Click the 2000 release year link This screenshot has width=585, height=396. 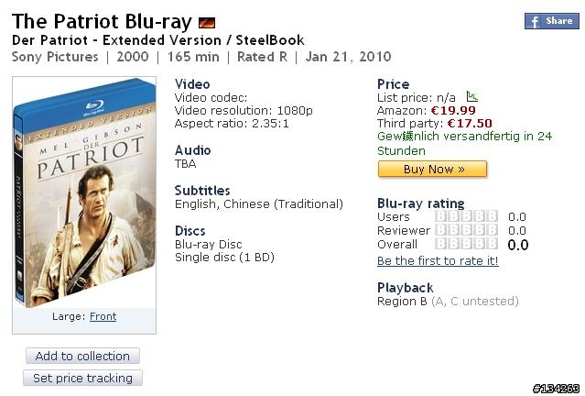coord(133,57)
